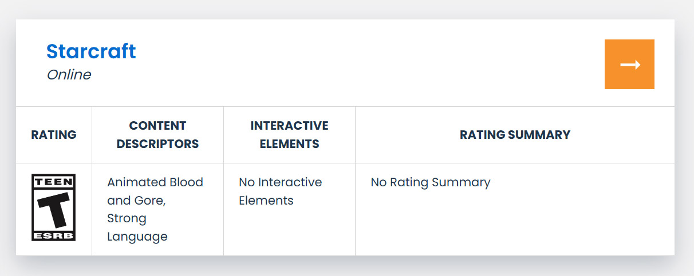The width and height of the screenshot is (694, 276).
Task: Click the word CONTENT in the column header
Action: point(157,126)
